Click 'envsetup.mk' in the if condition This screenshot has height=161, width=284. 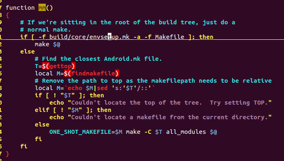click(109, 37)
